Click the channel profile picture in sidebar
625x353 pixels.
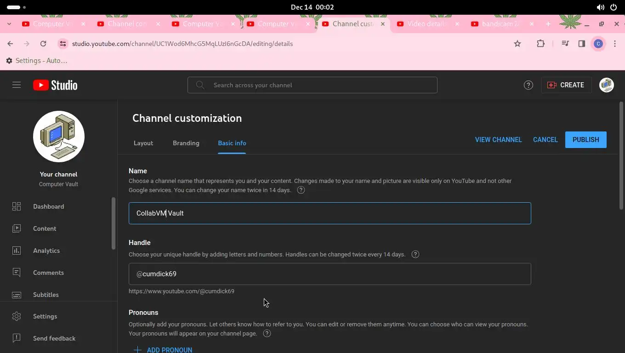59,137
